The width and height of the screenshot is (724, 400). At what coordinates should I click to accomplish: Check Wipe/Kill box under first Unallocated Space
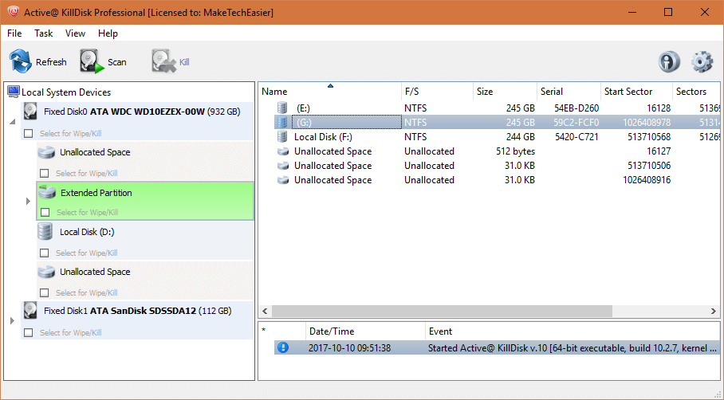[45, 173]
